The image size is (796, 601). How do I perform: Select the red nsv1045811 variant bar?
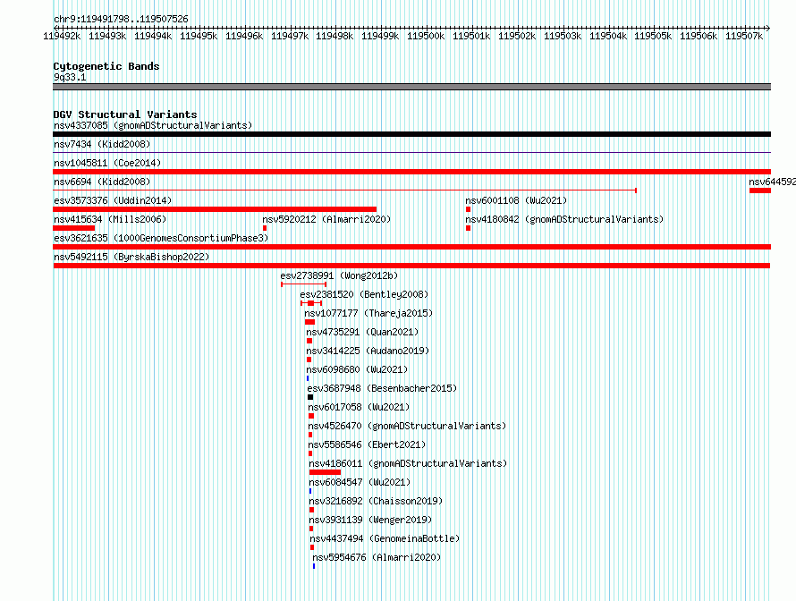(x=411, y=172)
